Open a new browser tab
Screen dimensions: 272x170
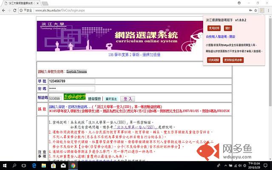[45, 3]
